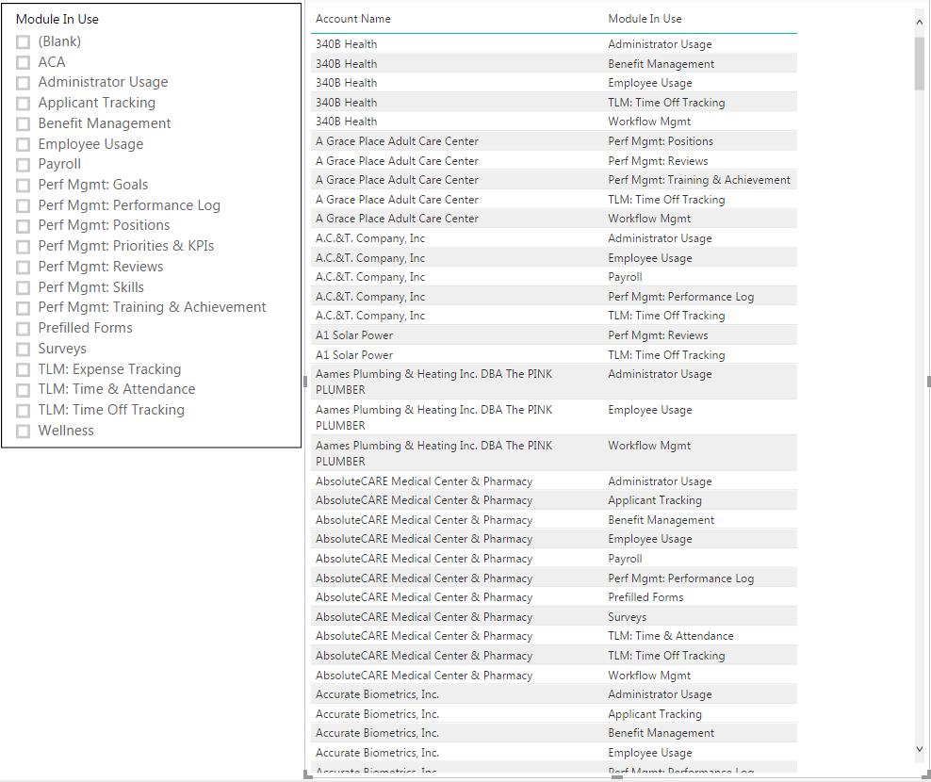
Task: Click Perf Mgmt: Reviews for A1 Solar Power
Action: point(658,335)
